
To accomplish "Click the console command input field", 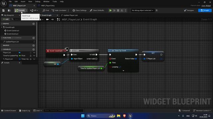I will [64, 110].
